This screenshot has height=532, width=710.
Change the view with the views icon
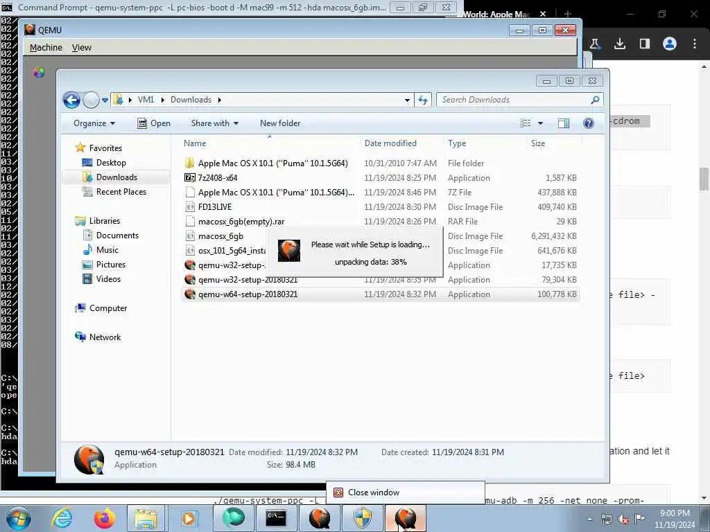tap(526, 123)
